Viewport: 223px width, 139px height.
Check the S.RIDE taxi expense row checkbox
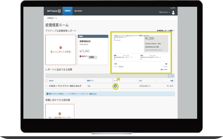pos(46,86)
